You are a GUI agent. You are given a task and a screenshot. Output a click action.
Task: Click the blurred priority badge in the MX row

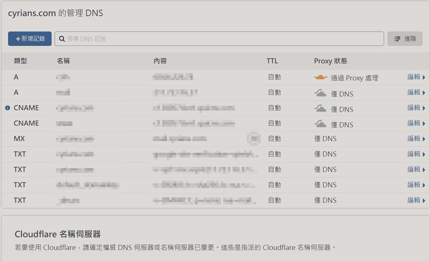click(254, 138)
